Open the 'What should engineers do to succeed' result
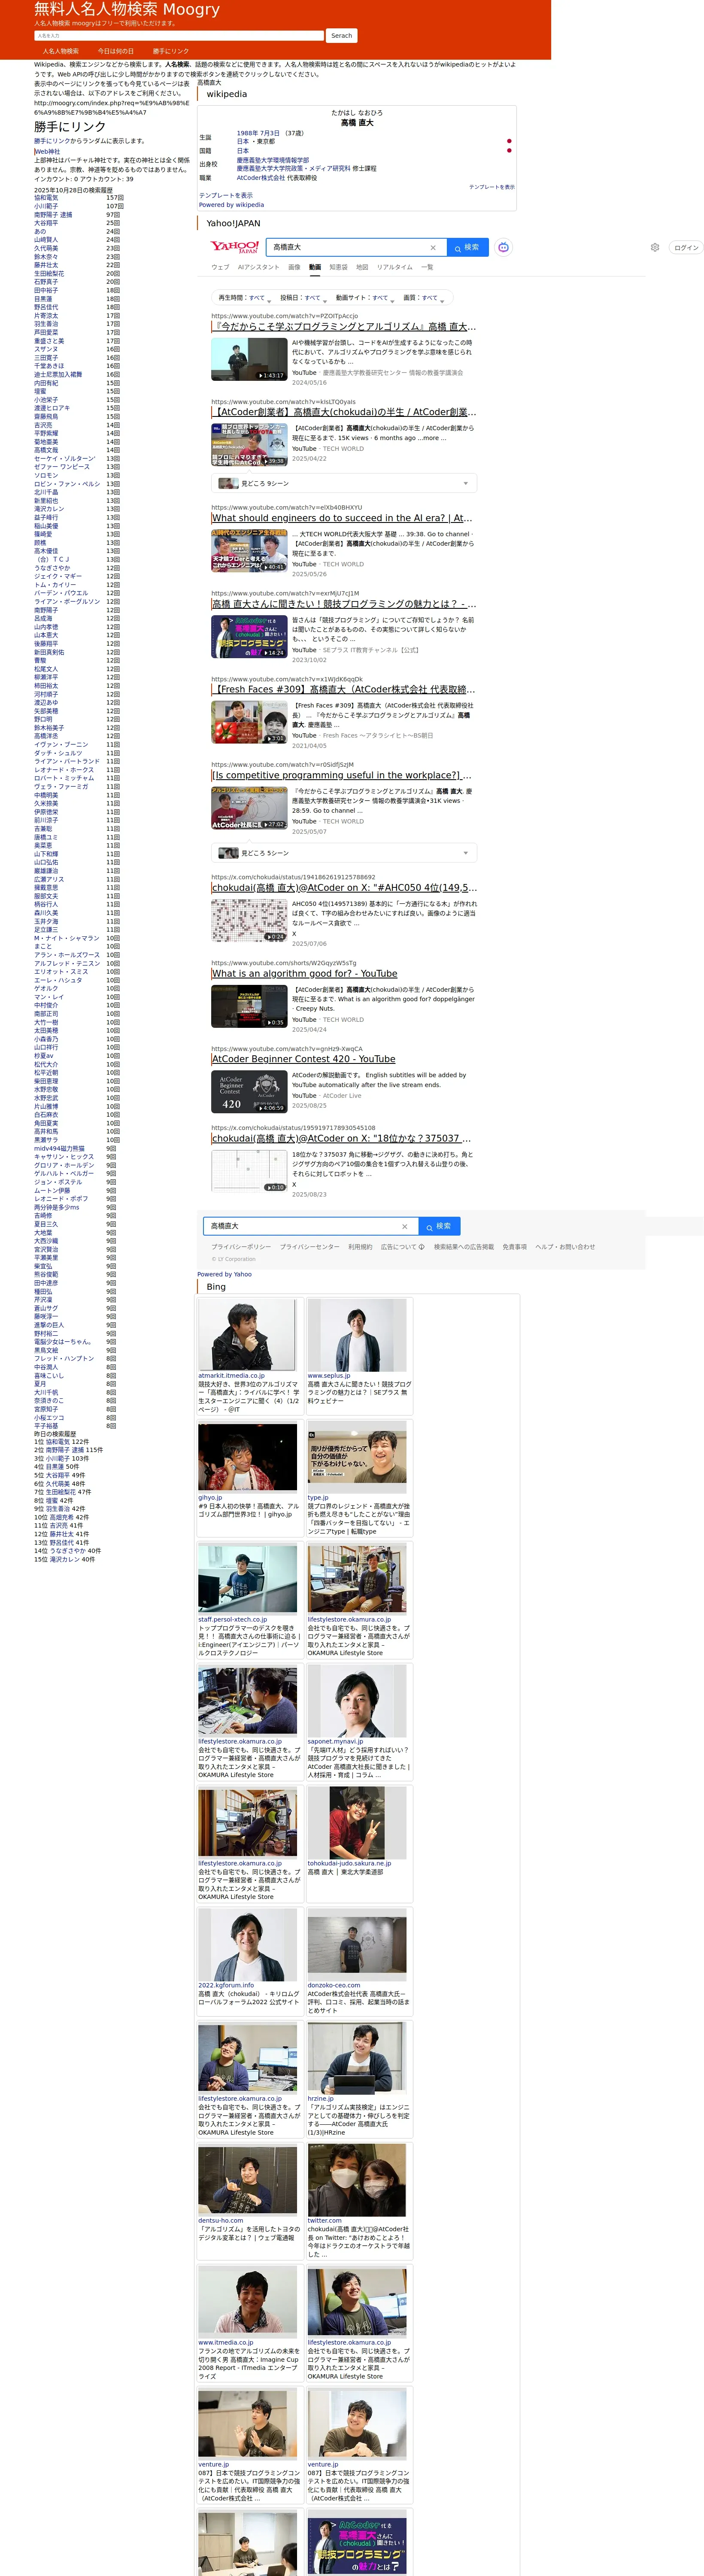Image resolution: width=704 pixels, height=2576 pixels. point(342,518)
